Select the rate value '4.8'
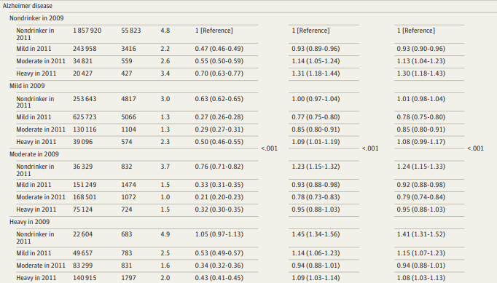The image size is (497, 283). click(165, 31)
